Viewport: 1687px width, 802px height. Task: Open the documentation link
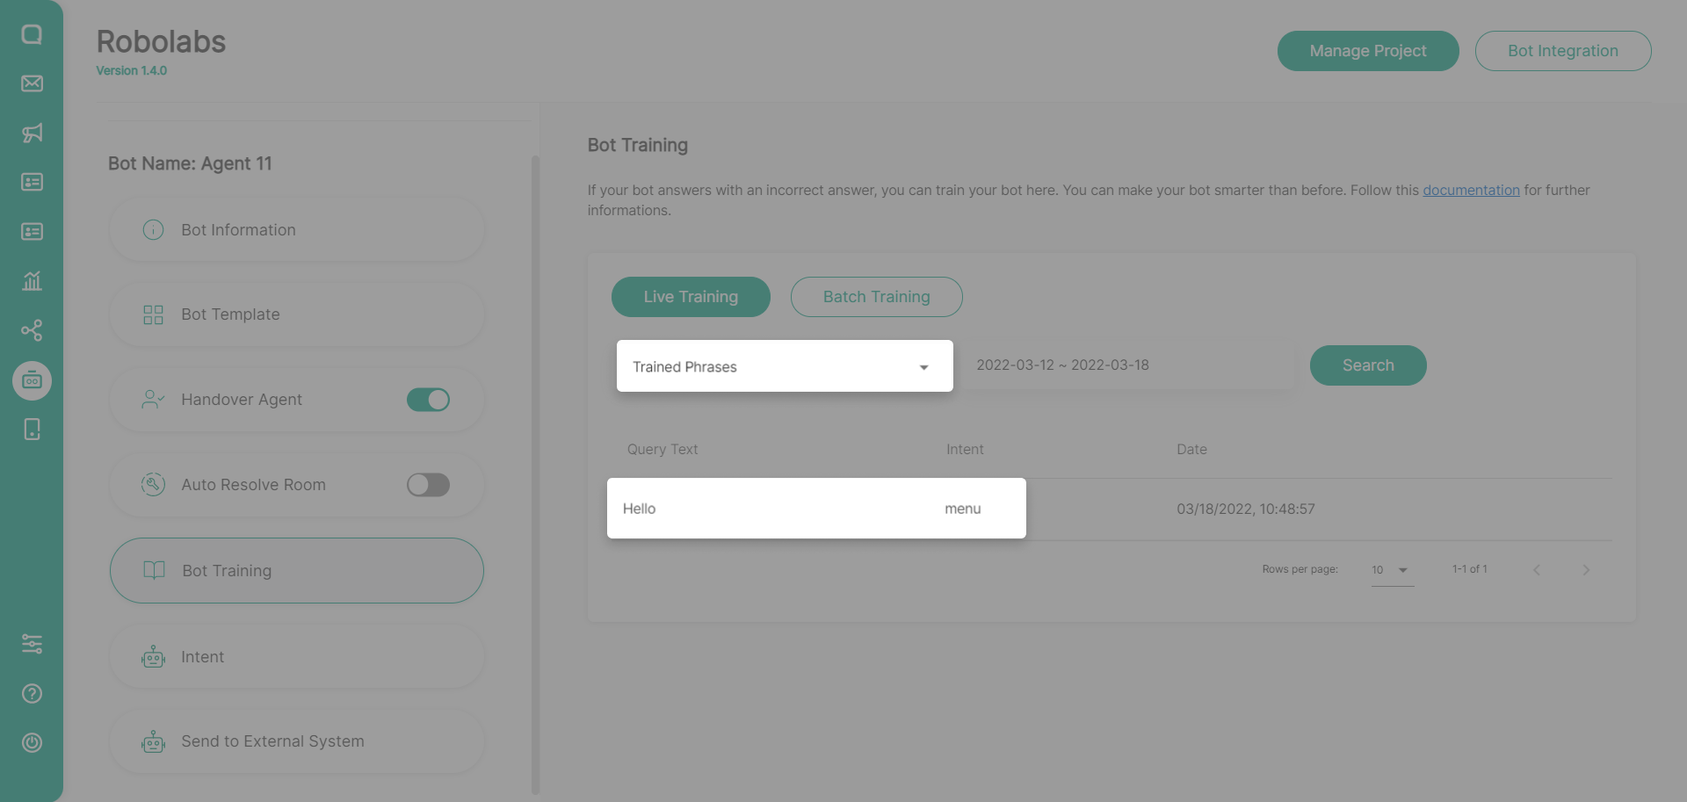pos(1471,190)
